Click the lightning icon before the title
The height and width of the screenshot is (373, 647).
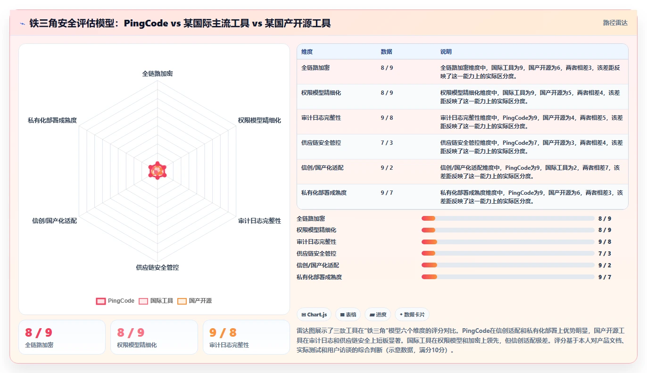coord(23,23)
